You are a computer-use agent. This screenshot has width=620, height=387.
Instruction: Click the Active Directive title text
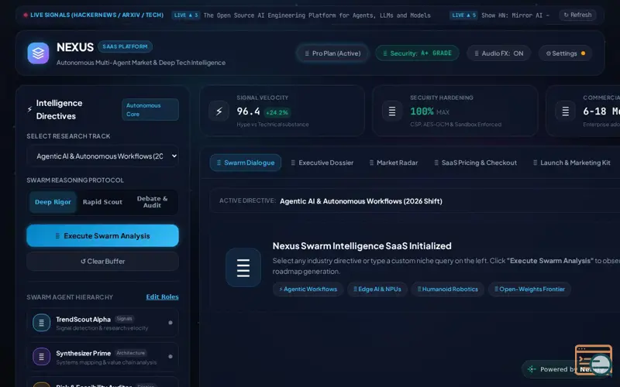tap(361, 201)
